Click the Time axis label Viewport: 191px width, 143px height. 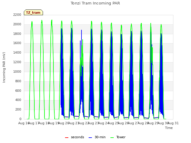coord(169,128)
